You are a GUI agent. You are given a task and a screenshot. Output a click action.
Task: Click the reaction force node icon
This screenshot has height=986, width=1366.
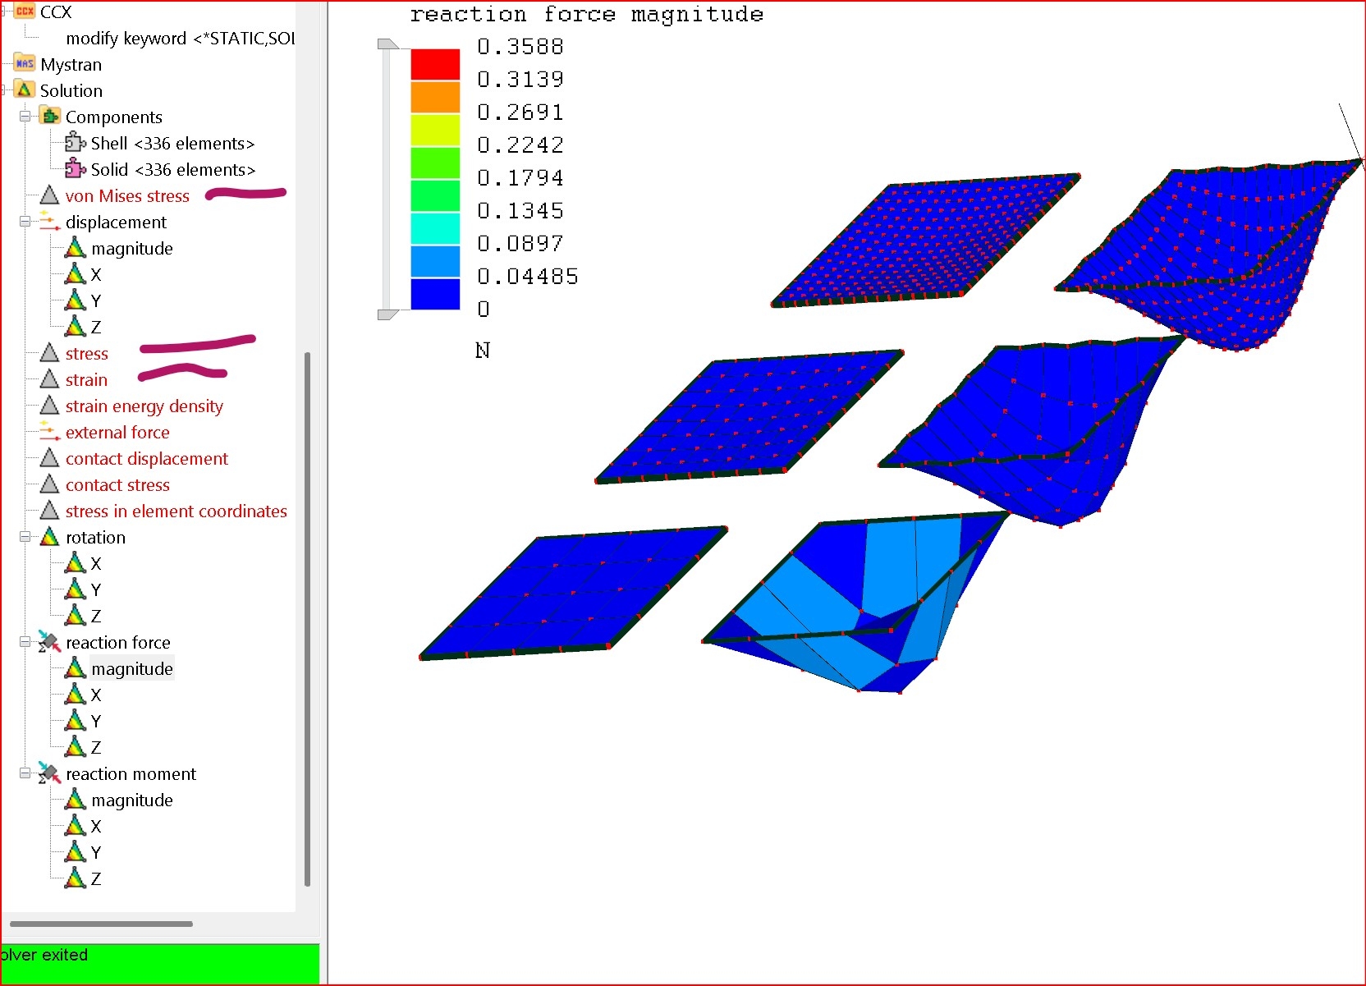(49, 642)
